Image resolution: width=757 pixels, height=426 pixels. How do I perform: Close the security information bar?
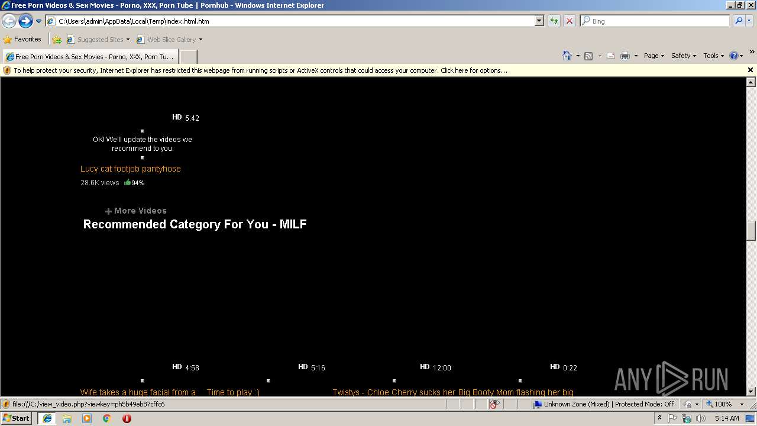point(750,70)
